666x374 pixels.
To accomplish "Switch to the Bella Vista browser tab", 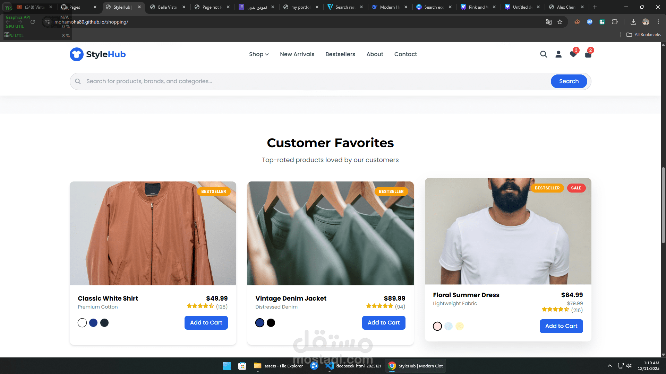I will (x=166, y=7).
